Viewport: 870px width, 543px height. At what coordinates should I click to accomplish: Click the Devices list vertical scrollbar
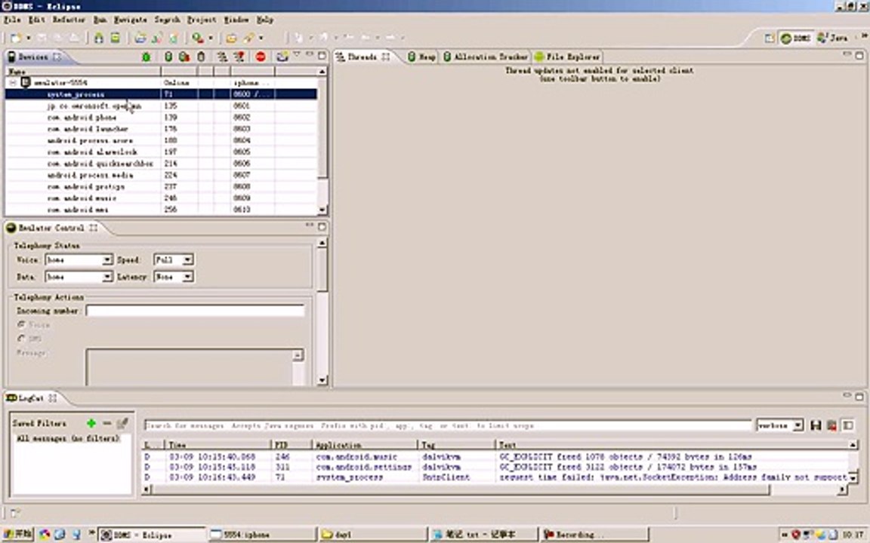click(x=322, y=141)
